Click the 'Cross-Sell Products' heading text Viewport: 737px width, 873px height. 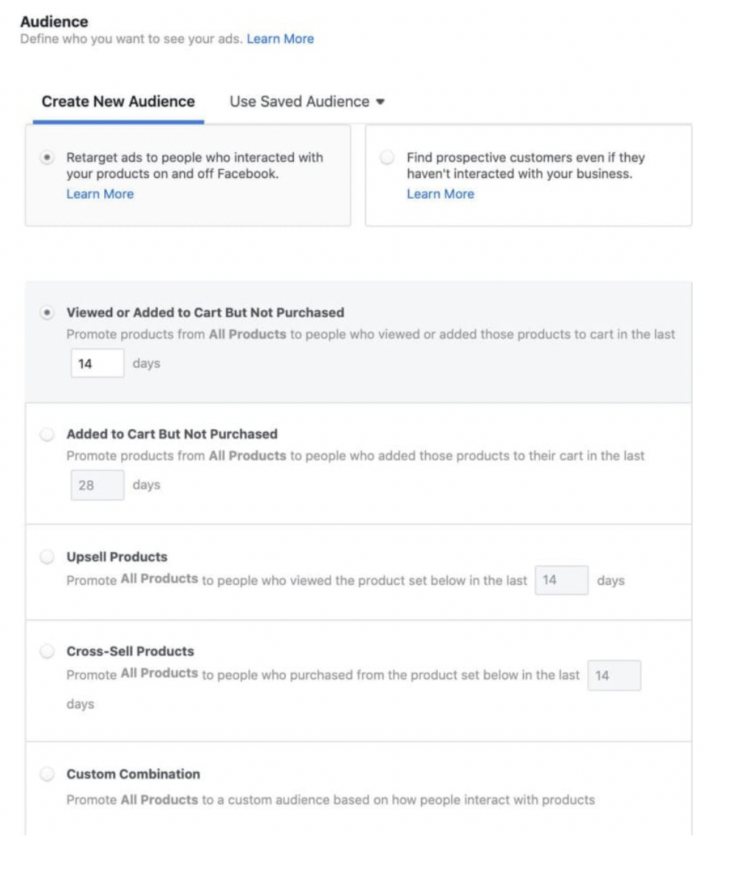[130, 651]
